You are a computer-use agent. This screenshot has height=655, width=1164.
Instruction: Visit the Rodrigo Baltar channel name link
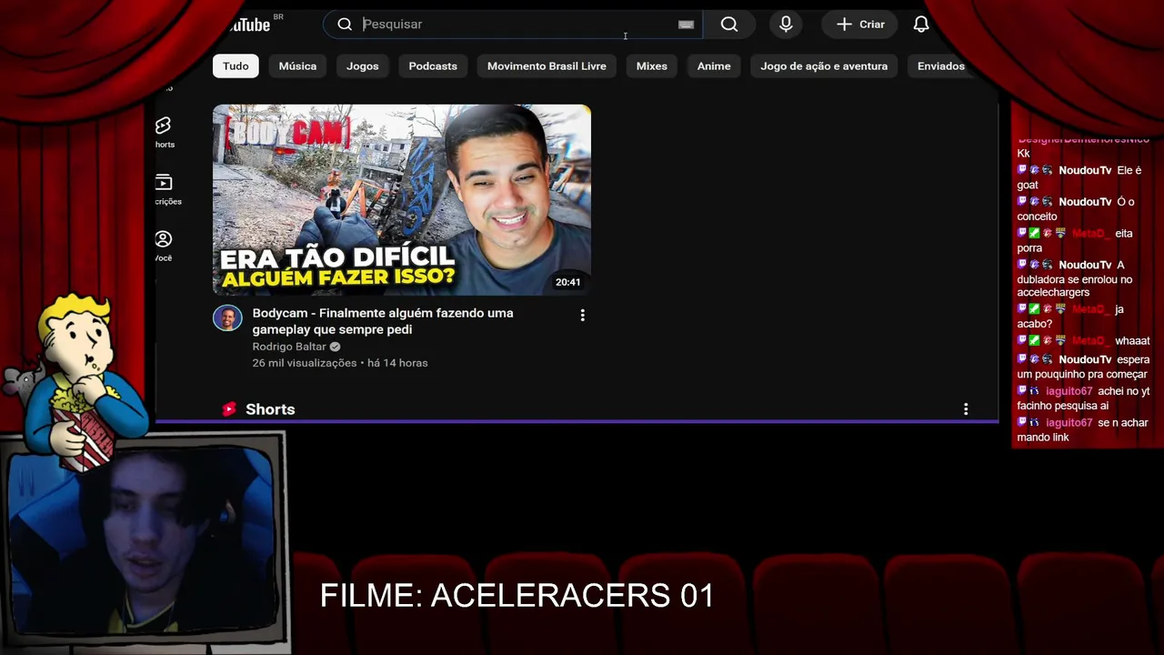[x=289, y=347]
